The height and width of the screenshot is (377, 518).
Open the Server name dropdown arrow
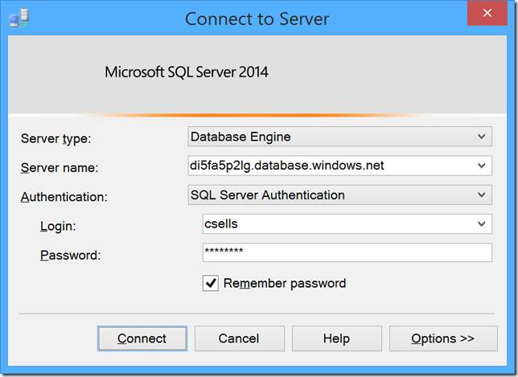point(481,166)
